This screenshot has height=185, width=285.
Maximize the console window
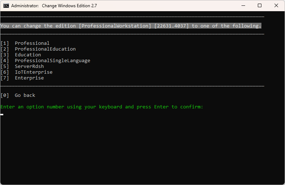click(x=260, y=6)
